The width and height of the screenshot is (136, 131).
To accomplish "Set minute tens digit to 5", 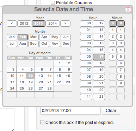I will click(x=113, y=57).
